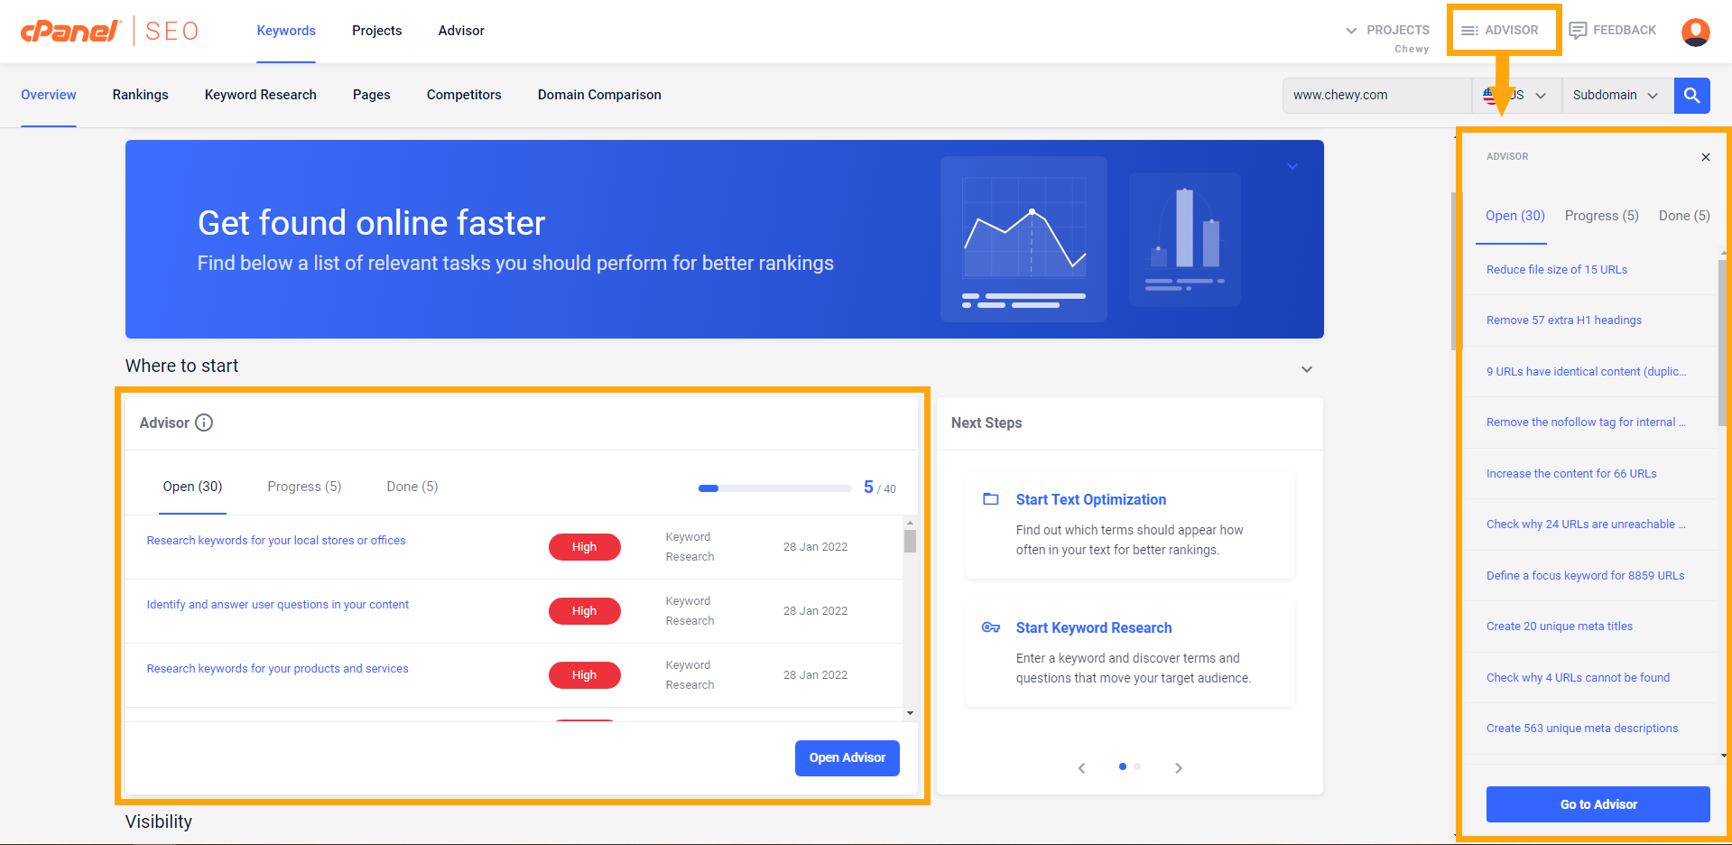1732x845 pixels.
Task: Click the www.chewy.com domain input field
Action: point(1375,95)
